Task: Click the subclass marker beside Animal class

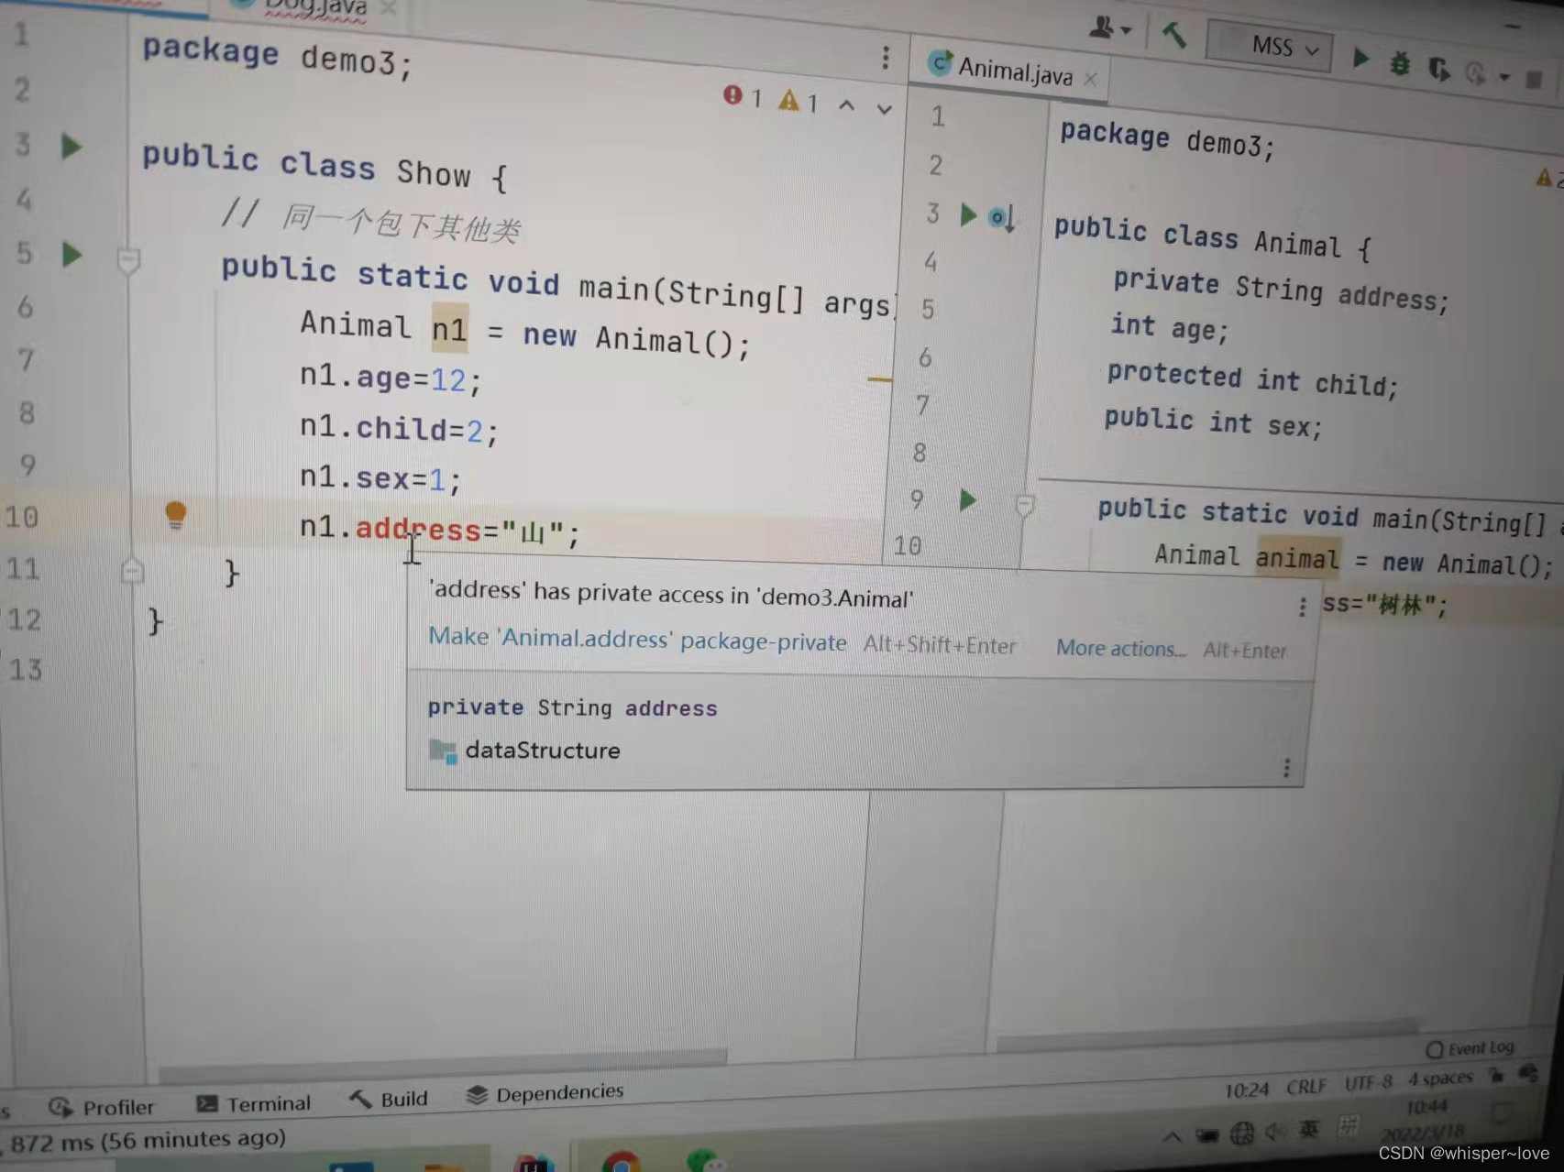Action: tap(1002, 218)
